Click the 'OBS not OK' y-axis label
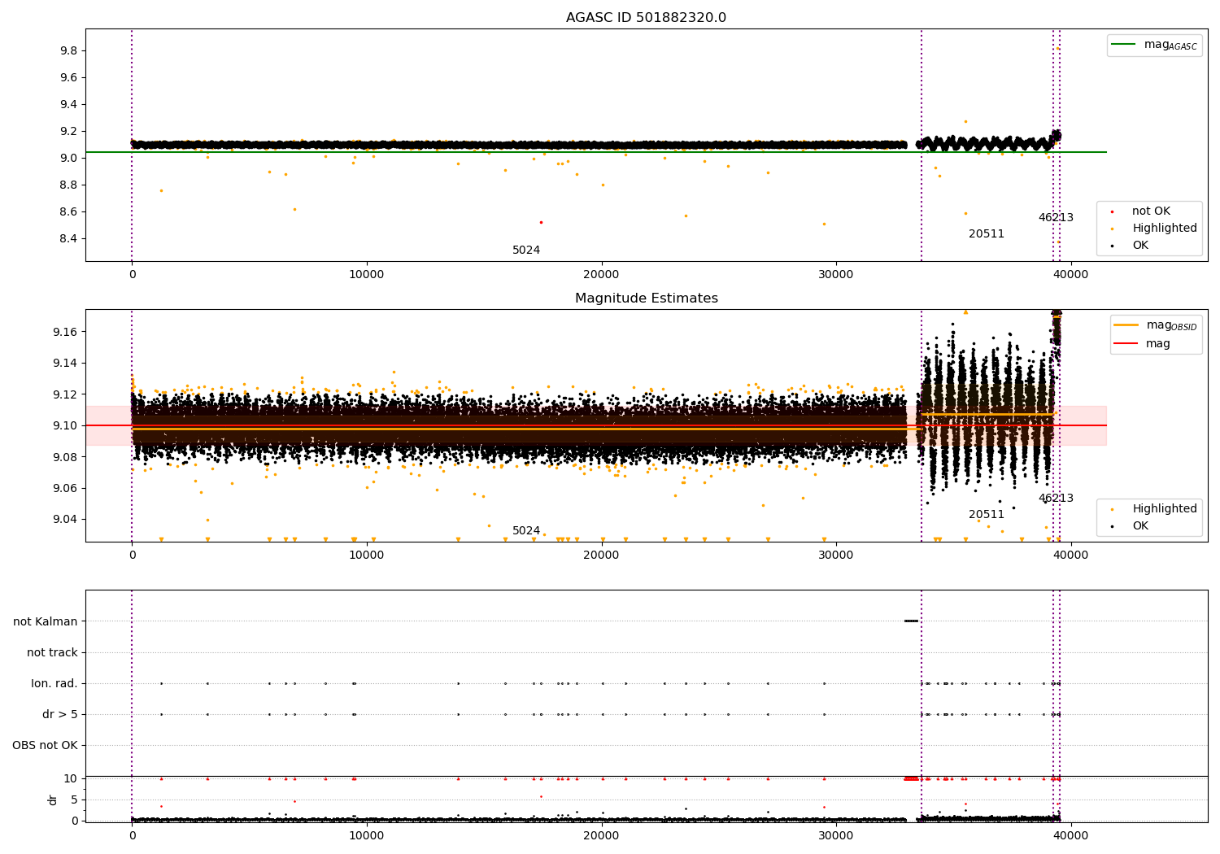Image resolution: width=1220 pixels, height=854 pixels. (x=46, y=745)
